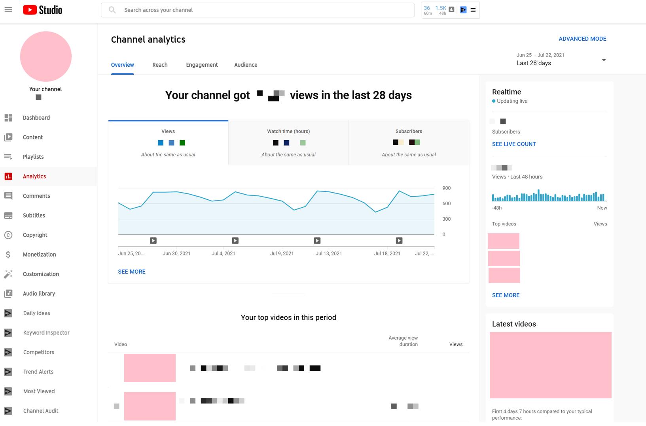Open channel Customization
Viewport: 646px width, 426px height.
[41, 274]
